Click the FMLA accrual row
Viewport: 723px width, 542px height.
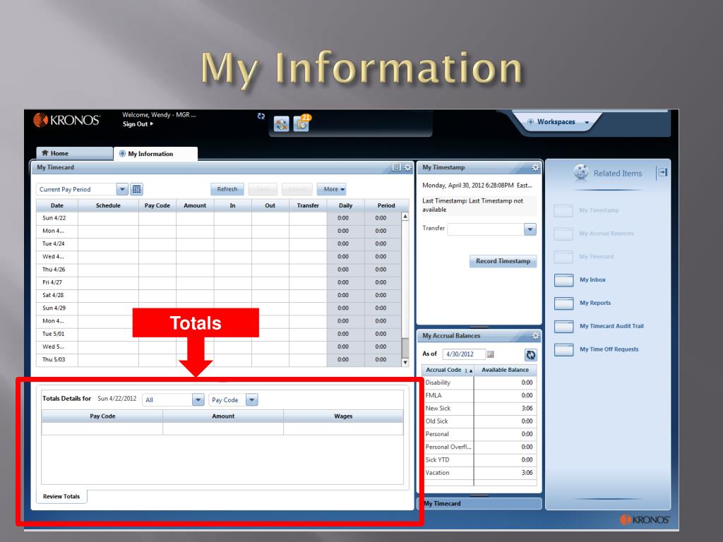point(479,395)
